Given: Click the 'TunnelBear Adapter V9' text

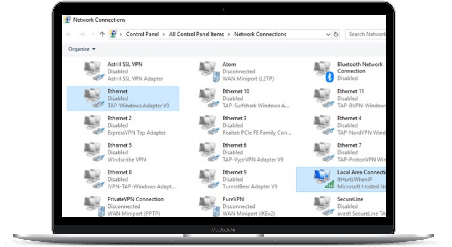Looking at the screenshot, I should 250,186.
